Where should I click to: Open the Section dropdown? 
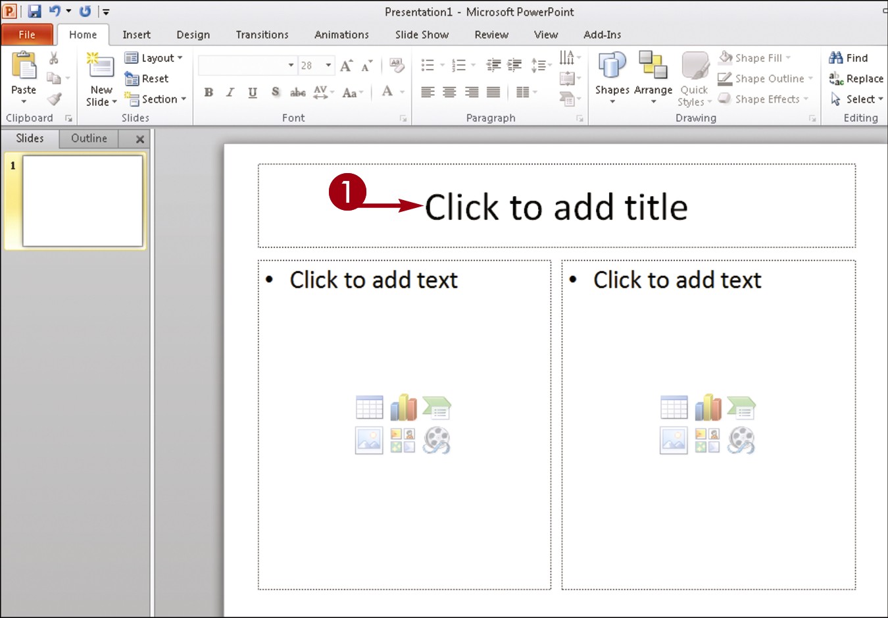point(155,99)
